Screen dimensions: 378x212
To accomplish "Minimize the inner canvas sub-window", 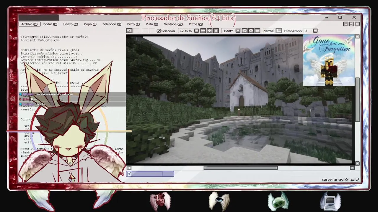I will (x=346, y=24).
